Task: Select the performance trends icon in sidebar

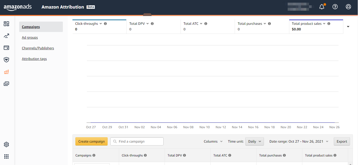Action: click(6, 36)
